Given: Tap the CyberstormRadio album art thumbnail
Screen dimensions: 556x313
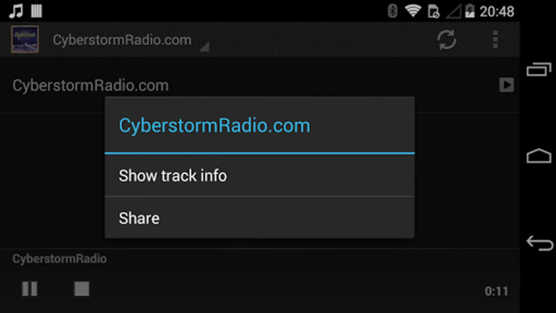Looking at the screenshot, I should coord(25,39).
